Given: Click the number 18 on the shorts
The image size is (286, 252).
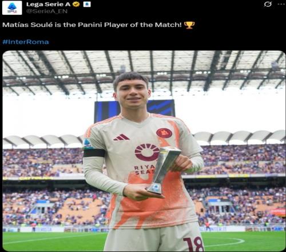Looking at the screenshot, I should coord(193,244).
